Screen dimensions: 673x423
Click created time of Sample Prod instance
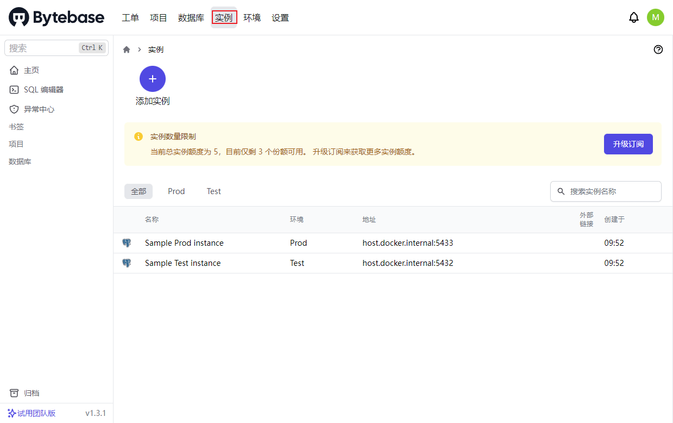pos(614,243)
